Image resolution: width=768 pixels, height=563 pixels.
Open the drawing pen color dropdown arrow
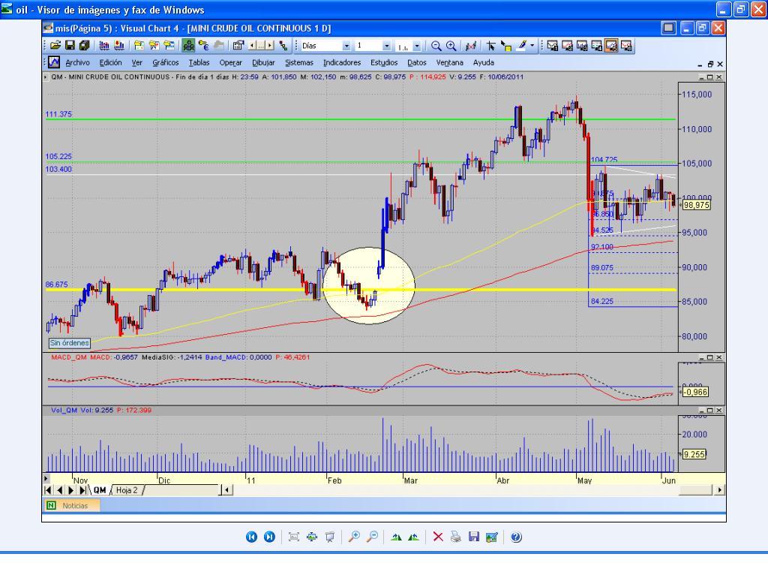[533, 46]
